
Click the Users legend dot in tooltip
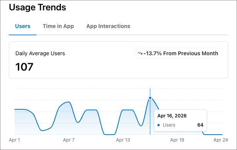coord(159,125)
